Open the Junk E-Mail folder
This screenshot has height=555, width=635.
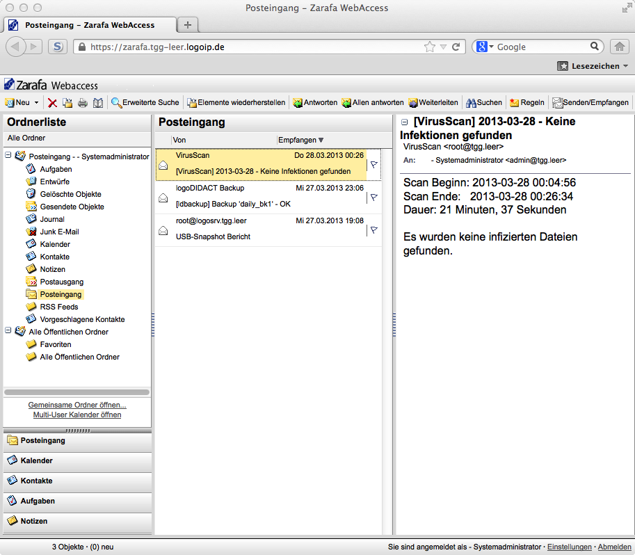coord(60,232)
